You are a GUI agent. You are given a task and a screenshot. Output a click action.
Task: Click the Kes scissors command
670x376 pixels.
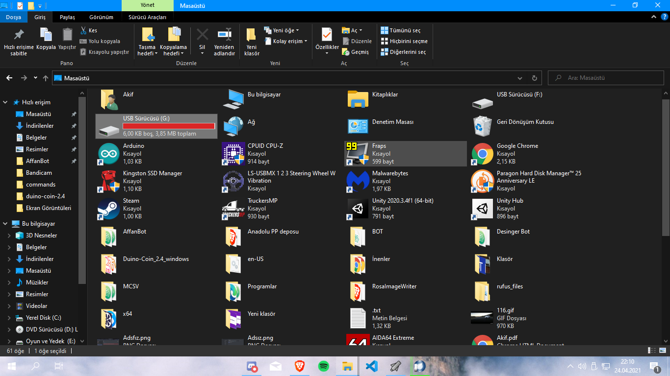89,30
